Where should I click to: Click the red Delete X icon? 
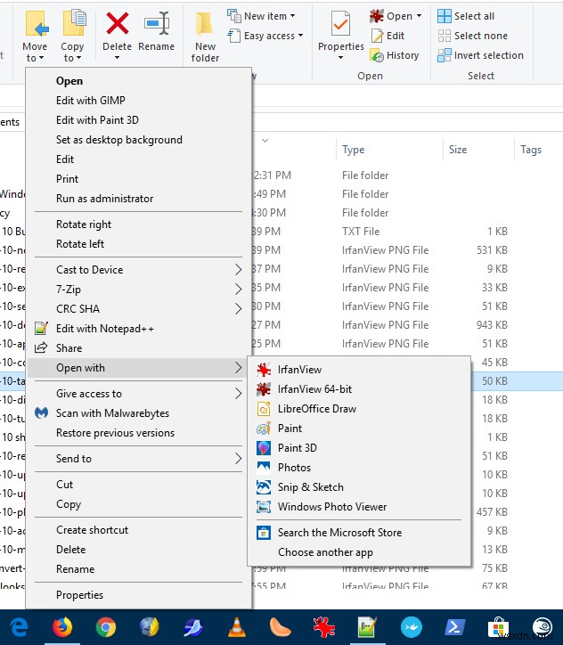coord(118,23)
